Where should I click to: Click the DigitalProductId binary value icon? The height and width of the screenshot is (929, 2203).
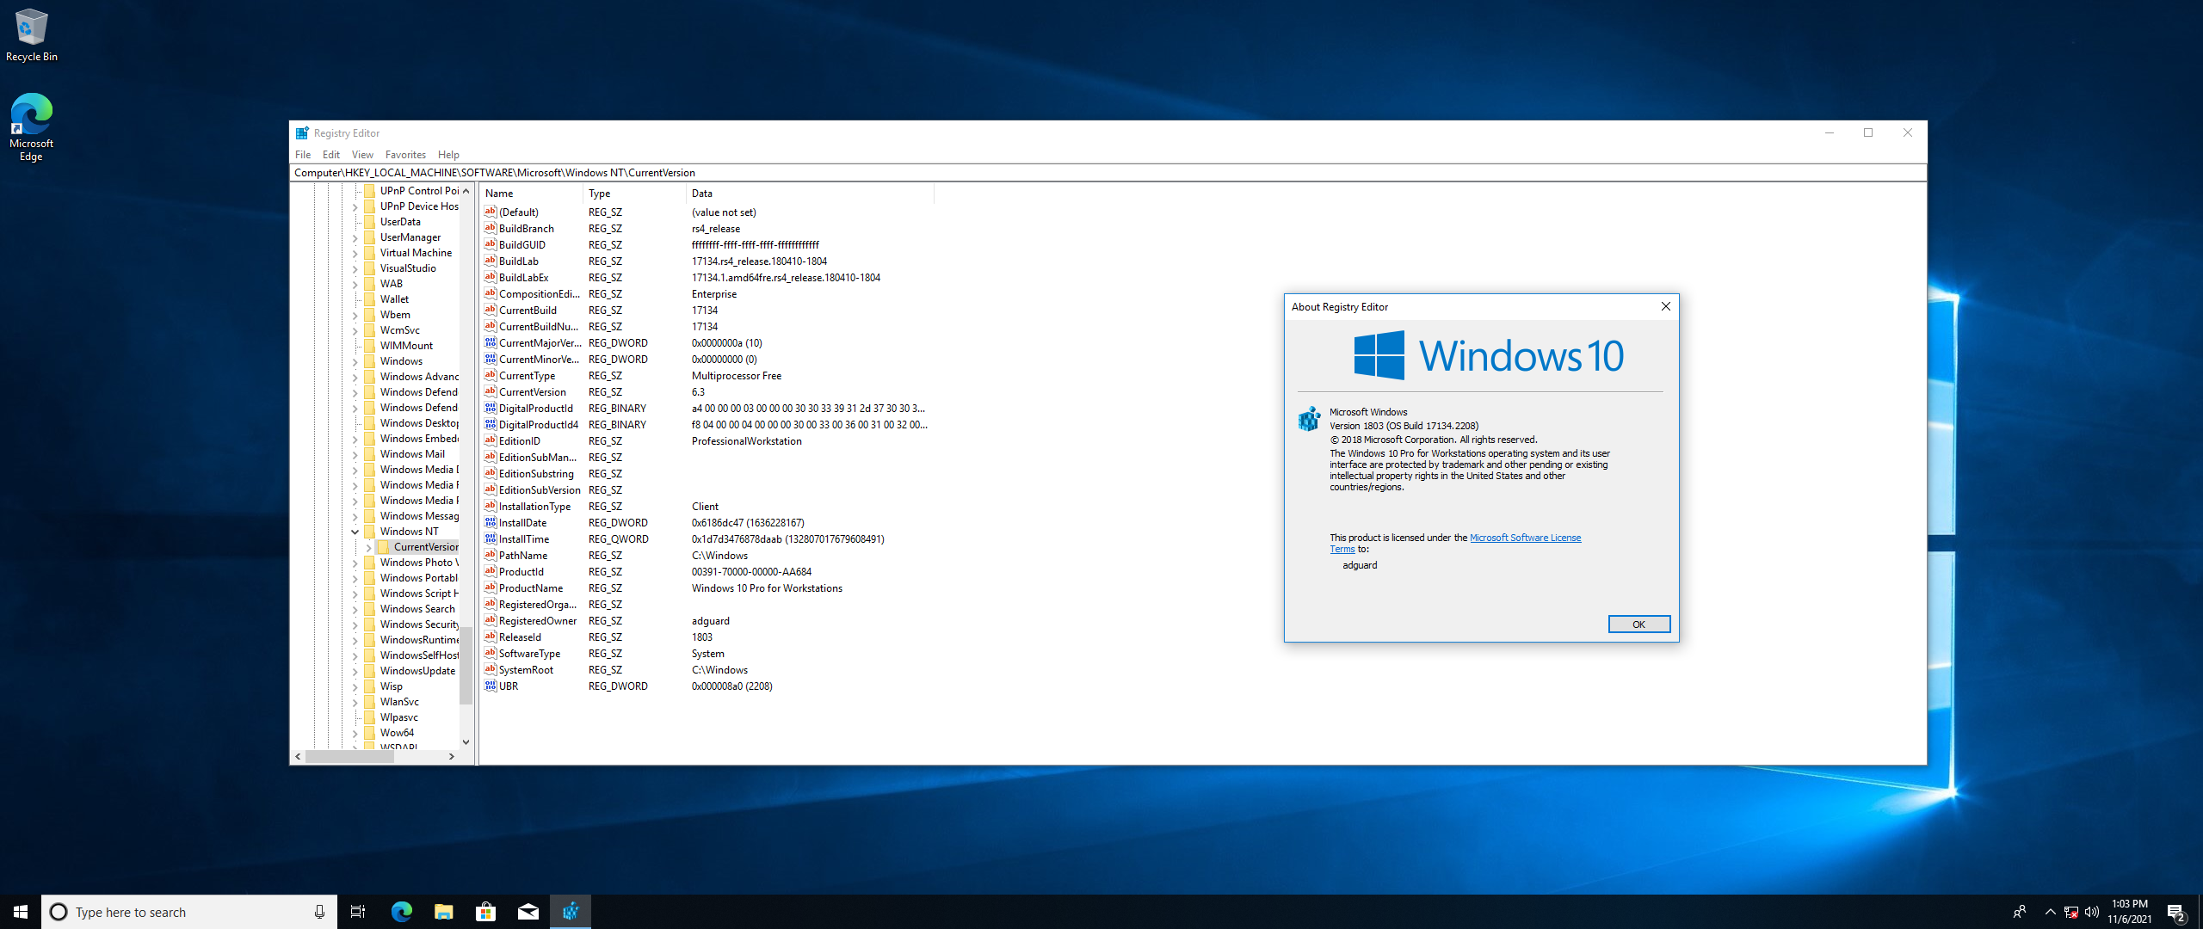tap(490, 408)
